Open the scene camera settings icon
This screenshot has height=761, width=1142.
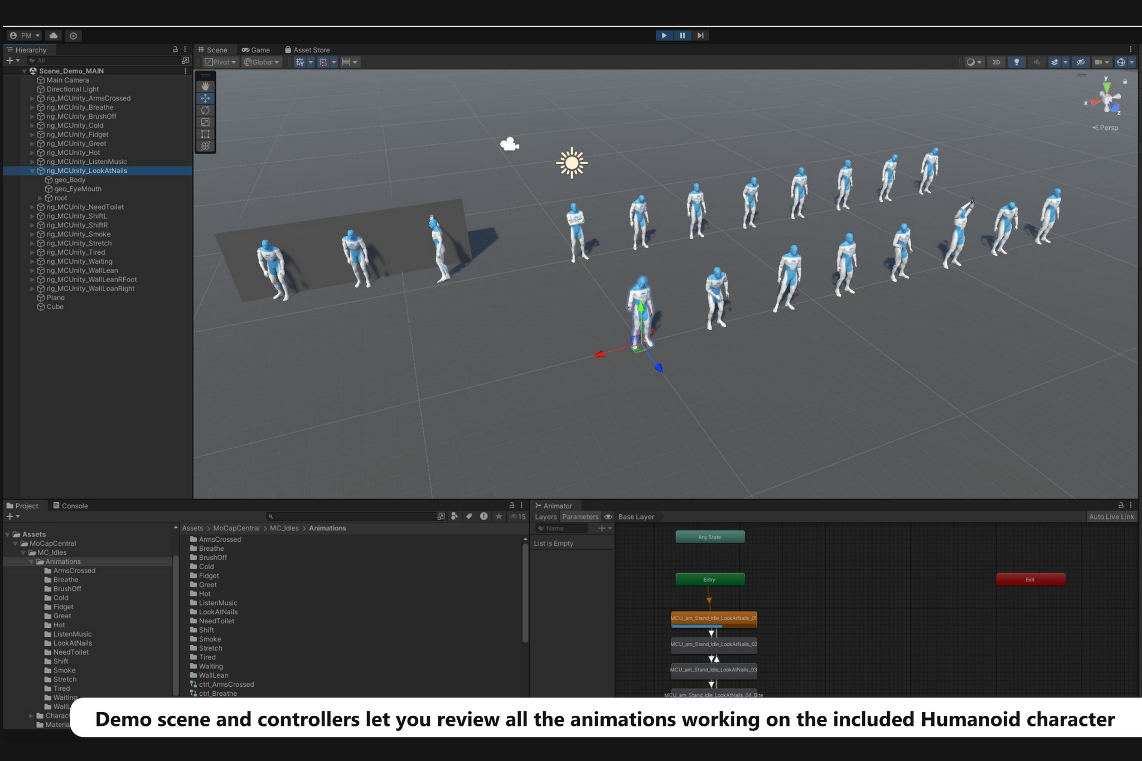1099,62
